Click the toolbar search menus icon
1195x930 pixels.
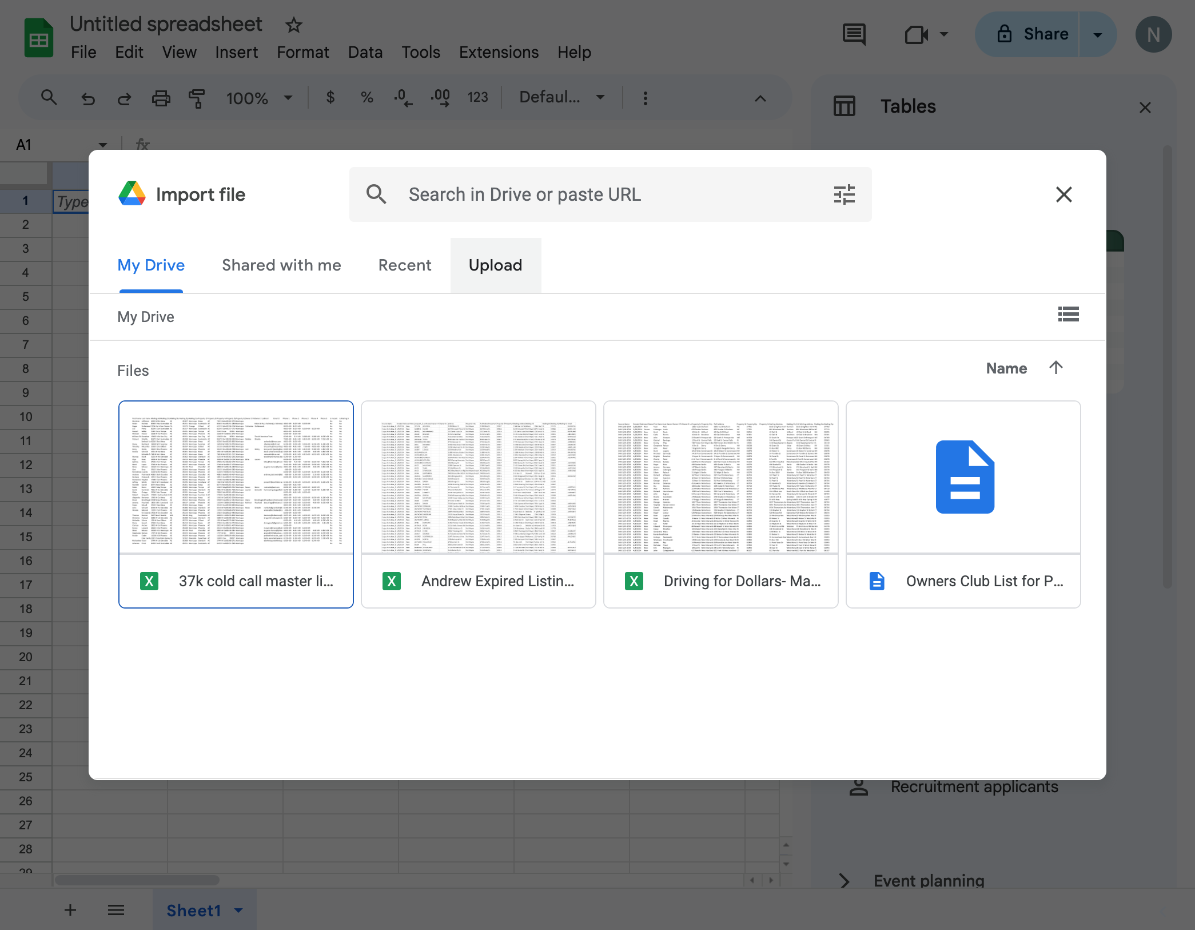pyautogui.click(x=49, y=97)
